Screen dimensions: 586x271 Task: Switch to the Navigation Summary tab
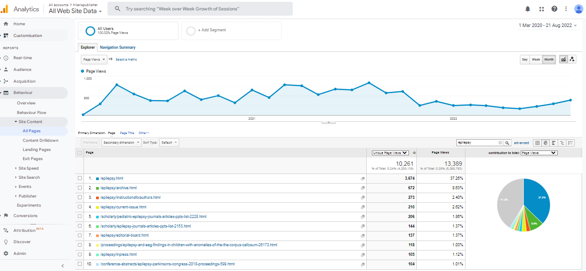click(117, 47)
